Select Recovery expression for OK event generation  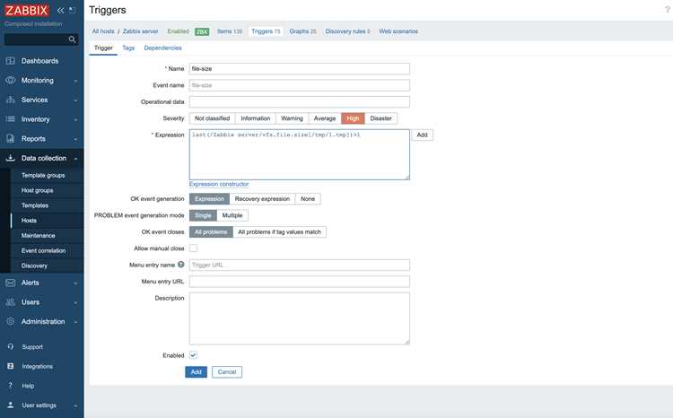click(x=262, y=199)
